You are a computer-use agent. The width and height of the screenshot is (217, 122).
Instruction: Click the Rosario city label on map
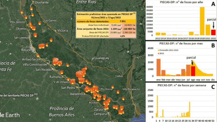click(27, 50)
